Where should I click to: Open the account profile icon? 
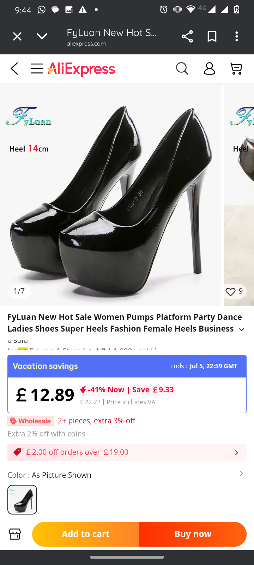tap(209, 69)
